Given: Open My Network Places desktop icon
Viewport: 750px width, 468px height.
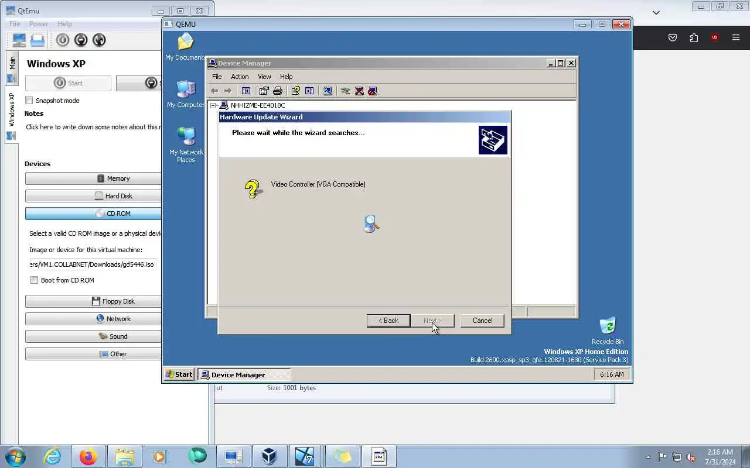Looking at the screenshot, I should (x=186, y=144).
